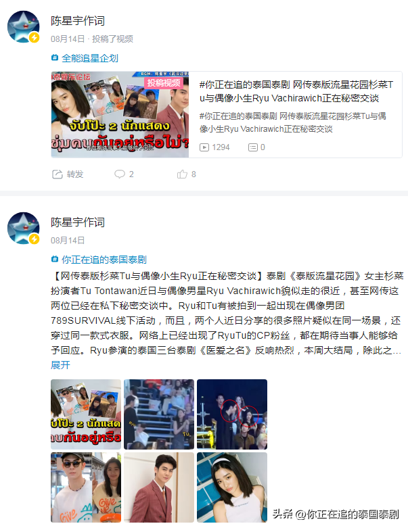Expand the full post text with 展开

coord(60,365)
